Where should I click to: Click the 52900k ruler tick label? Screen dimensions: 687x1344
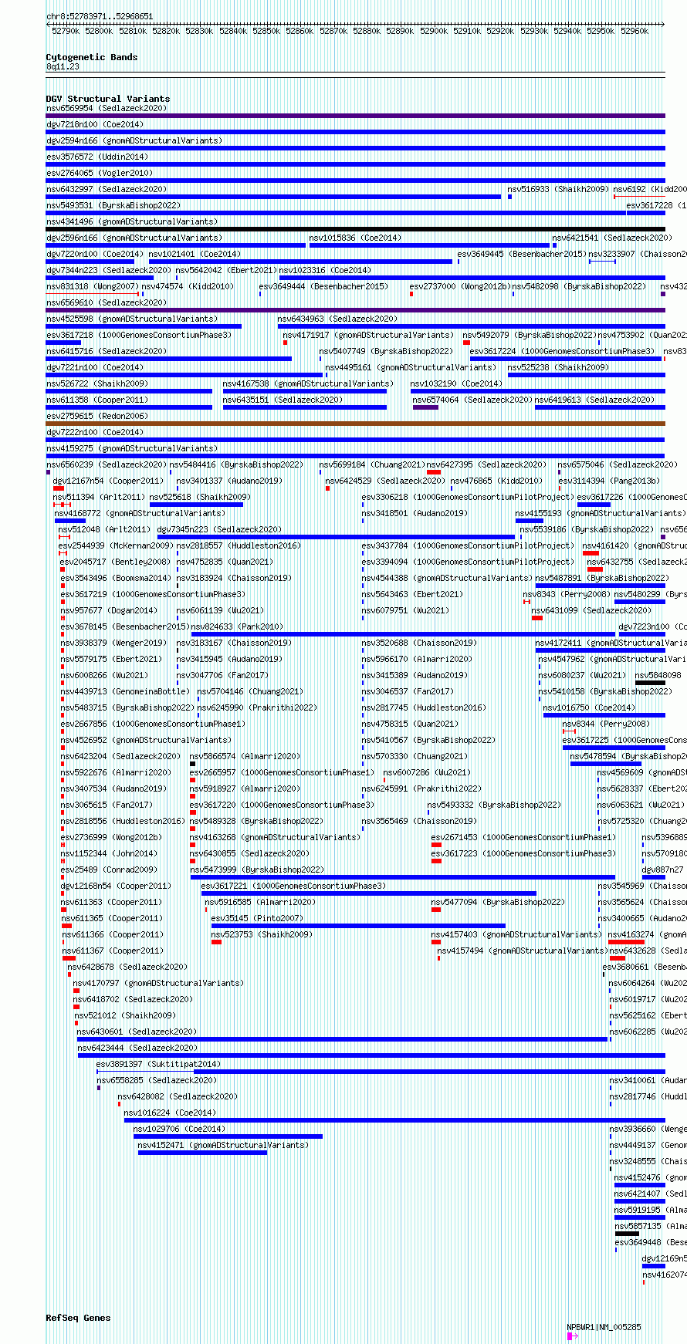434,31
